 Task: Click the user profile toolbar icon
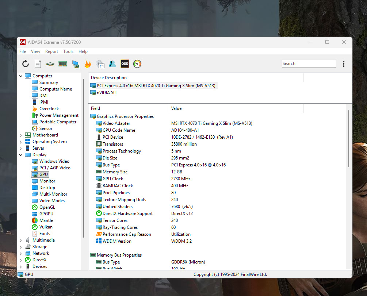112,64
